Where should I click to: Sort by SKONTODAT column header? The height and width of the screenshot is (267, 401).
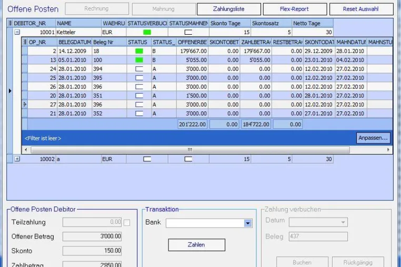click(x=319, y=42)
